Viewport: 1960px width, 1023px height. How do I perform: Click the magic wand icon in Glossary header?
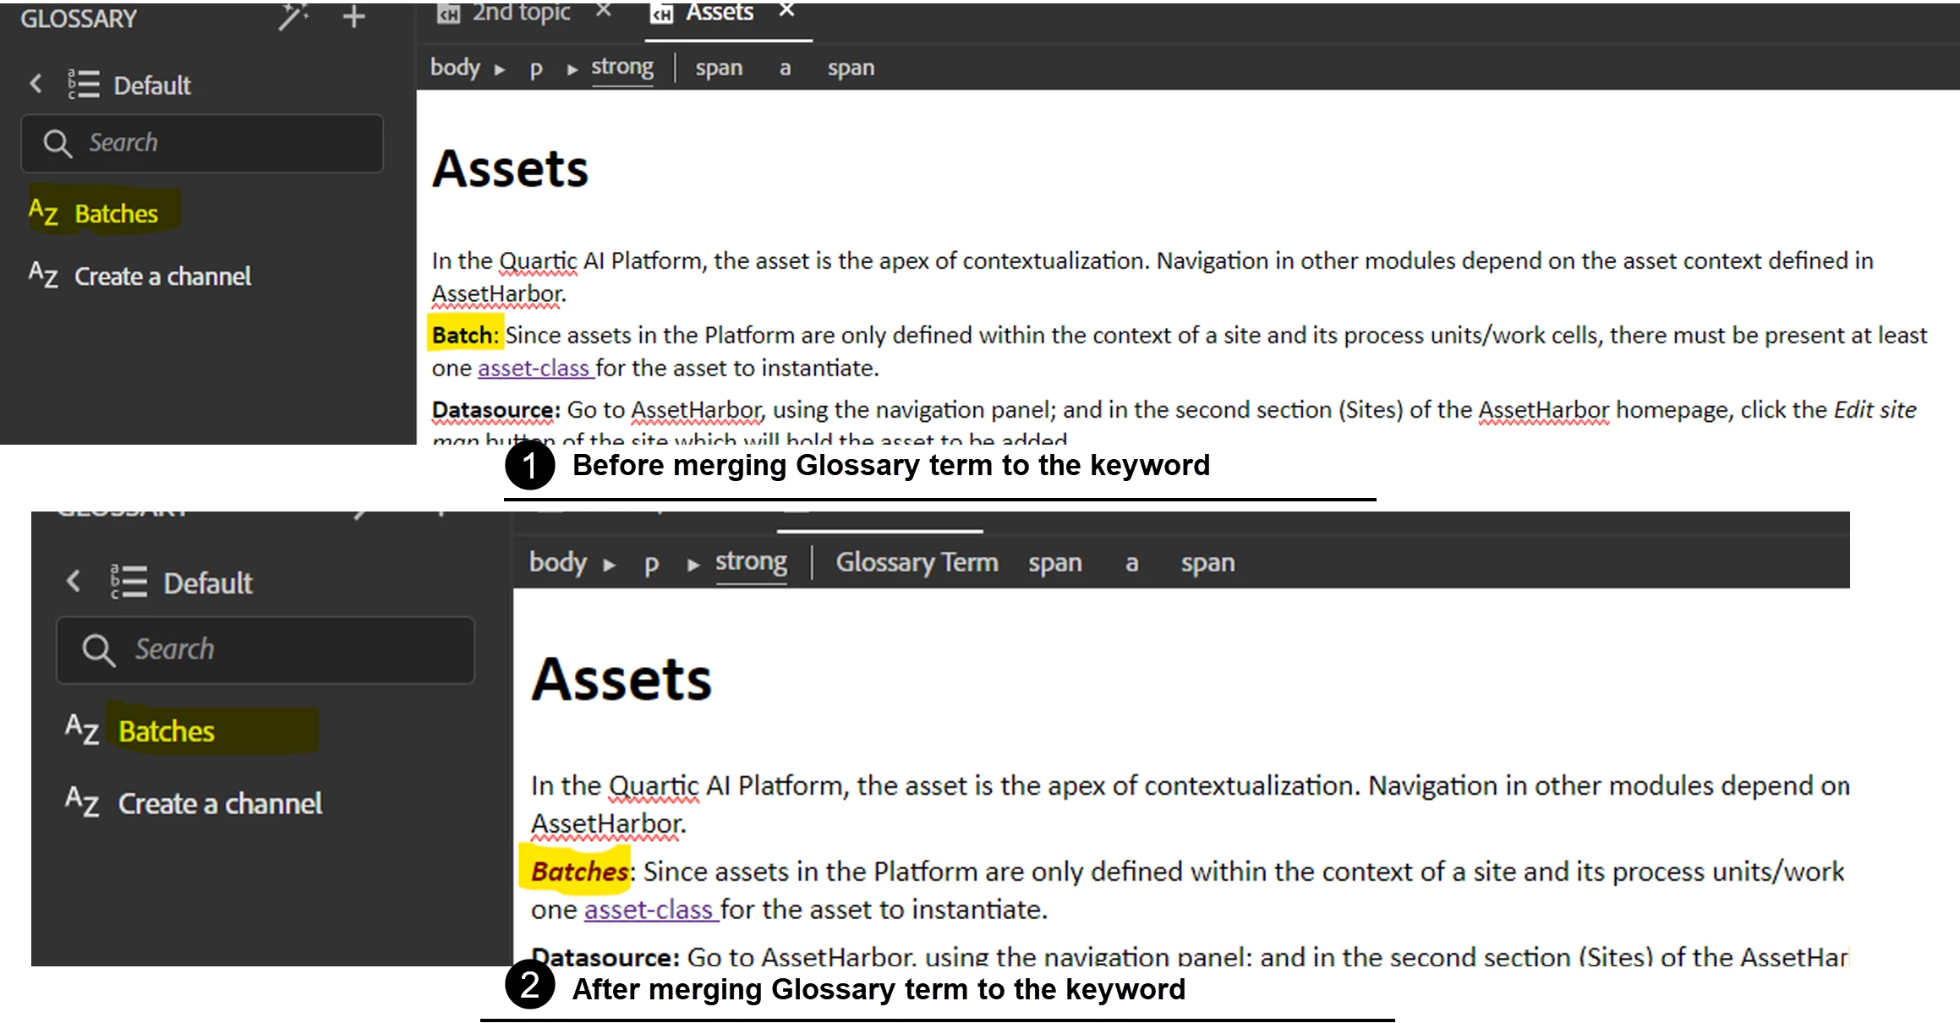click(x=293, y=16)
